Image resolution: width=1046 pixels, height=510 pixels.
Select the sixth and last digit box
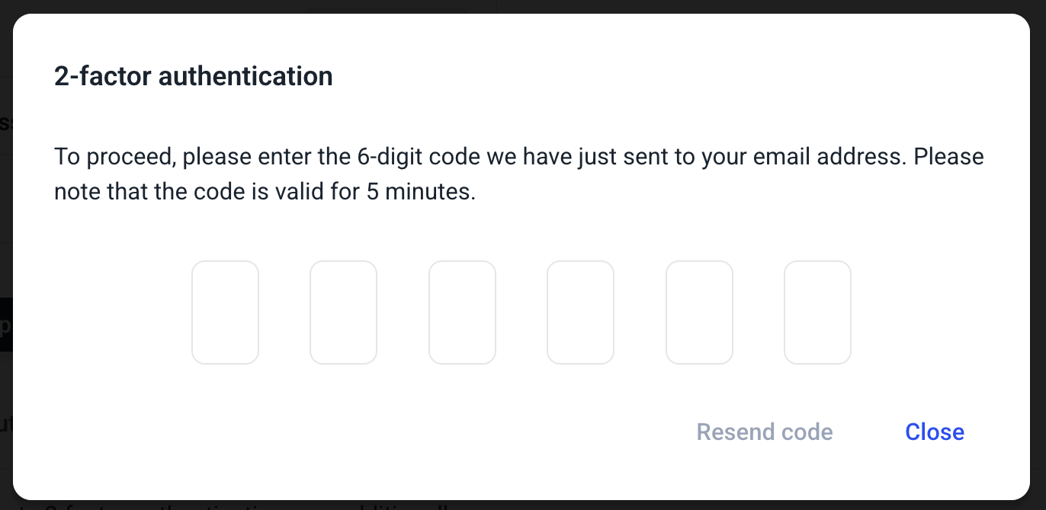point(817,312)
